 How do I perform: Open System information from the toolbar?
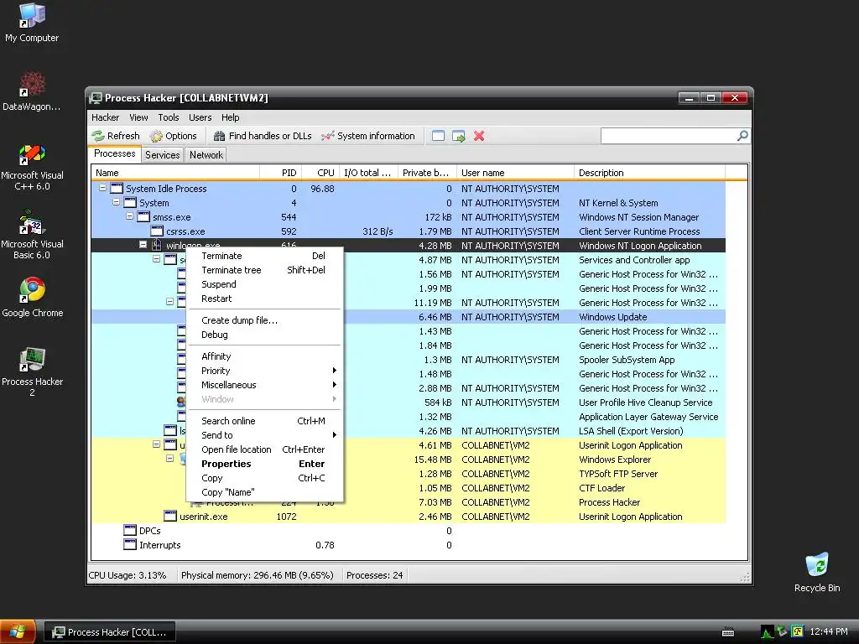[x=368, y=136]
